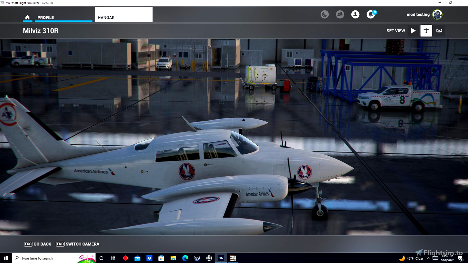This screenshot has width=468, height=263.
Task: Select the Flight Simulator taskbar icon
Action: pyautogui.click(x=221, y=258)
